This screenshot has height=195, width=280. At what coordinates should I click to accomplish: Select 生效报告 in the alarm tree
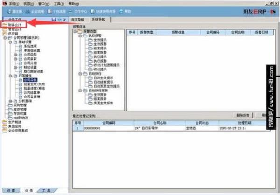100,95
